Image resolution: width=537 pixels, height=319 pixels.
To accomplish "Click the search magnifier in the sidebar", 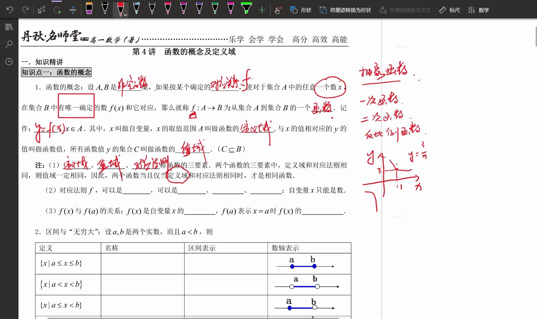I will point(9,43).
